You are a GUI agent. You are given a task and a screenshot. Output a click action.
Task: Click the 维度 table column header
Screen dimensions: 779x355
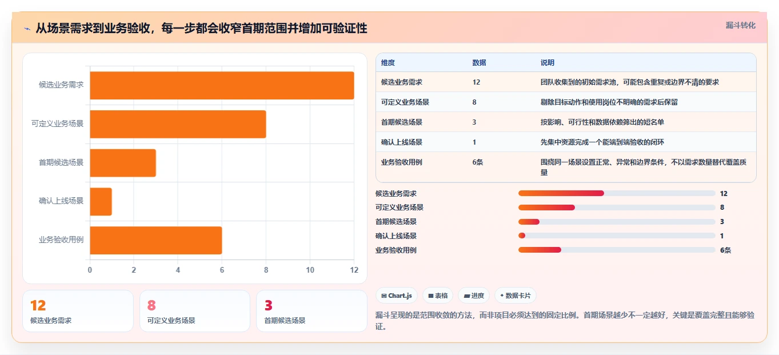coord(388,63)
